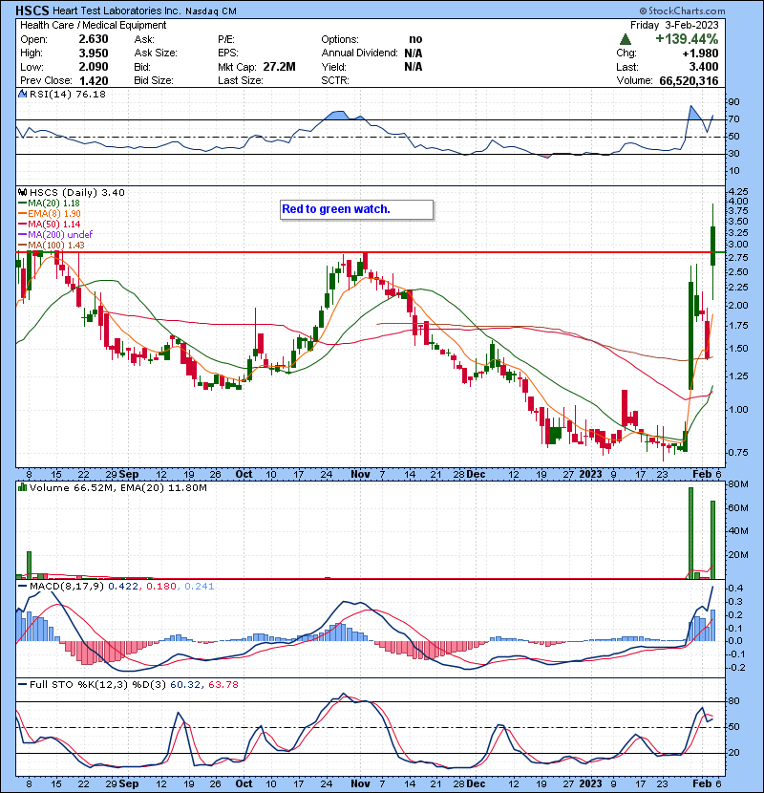Click the Prev Close value 1.420
Viewport: 764px width, 793px height.
94,80
